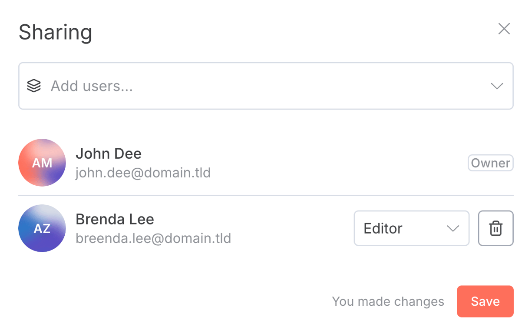
Task: Click the X close icon for Sharing dialog
Action: [x=504, y=29]
